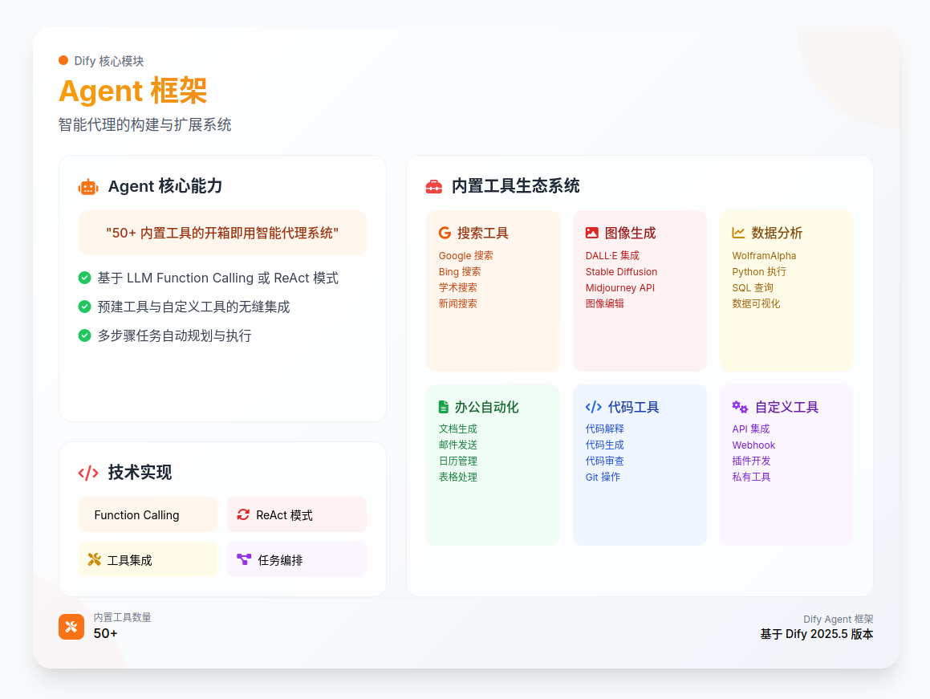930x699 pixels.
Task: Click the Dify Agent 框架 footer label
Action: pos(838,620)
